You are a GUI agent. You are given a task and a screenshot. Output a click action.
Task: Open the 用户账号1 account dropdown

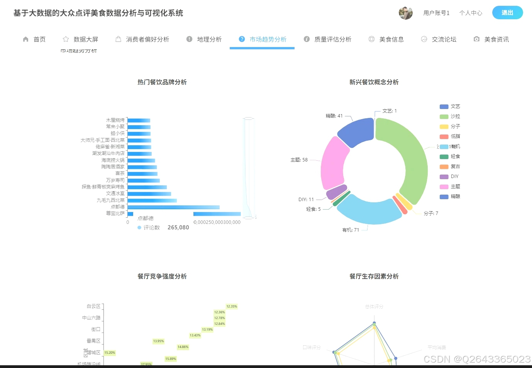436,13
